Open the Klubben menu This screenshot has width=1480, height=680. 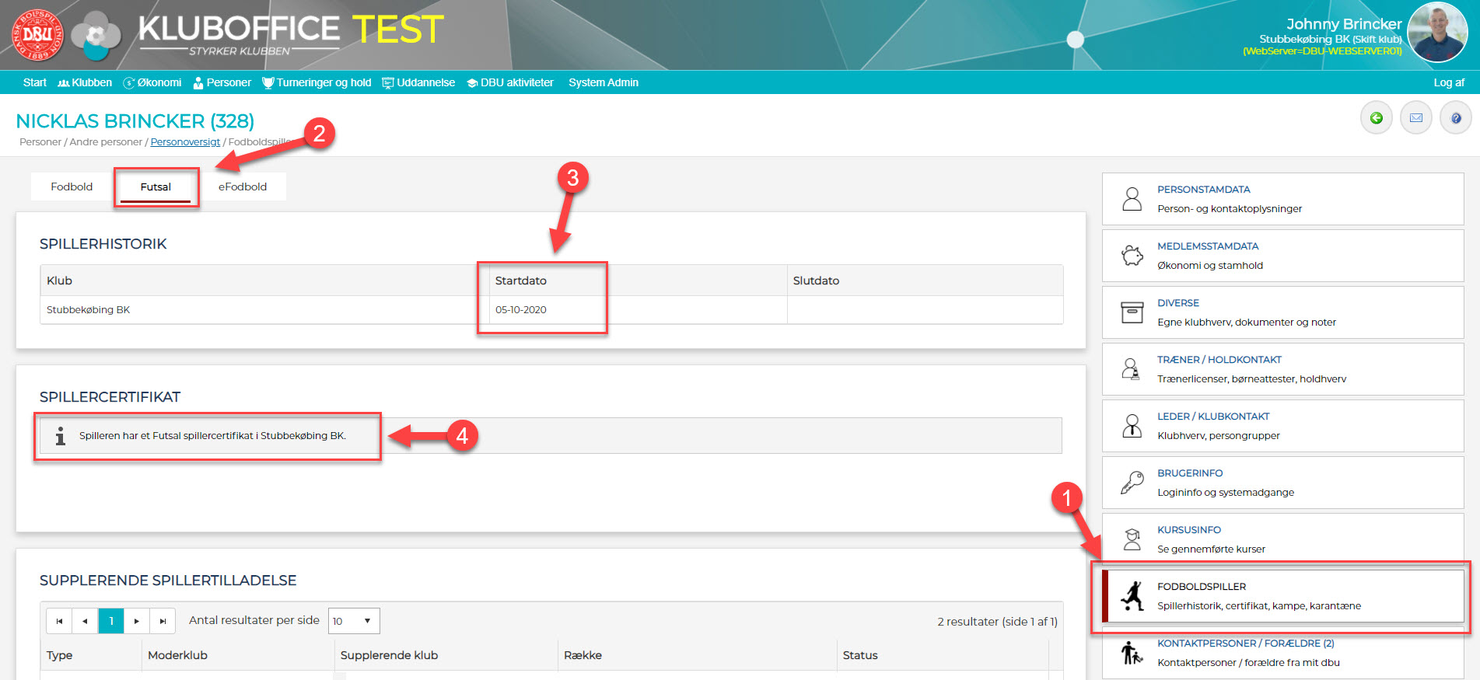tap(85, 82)
